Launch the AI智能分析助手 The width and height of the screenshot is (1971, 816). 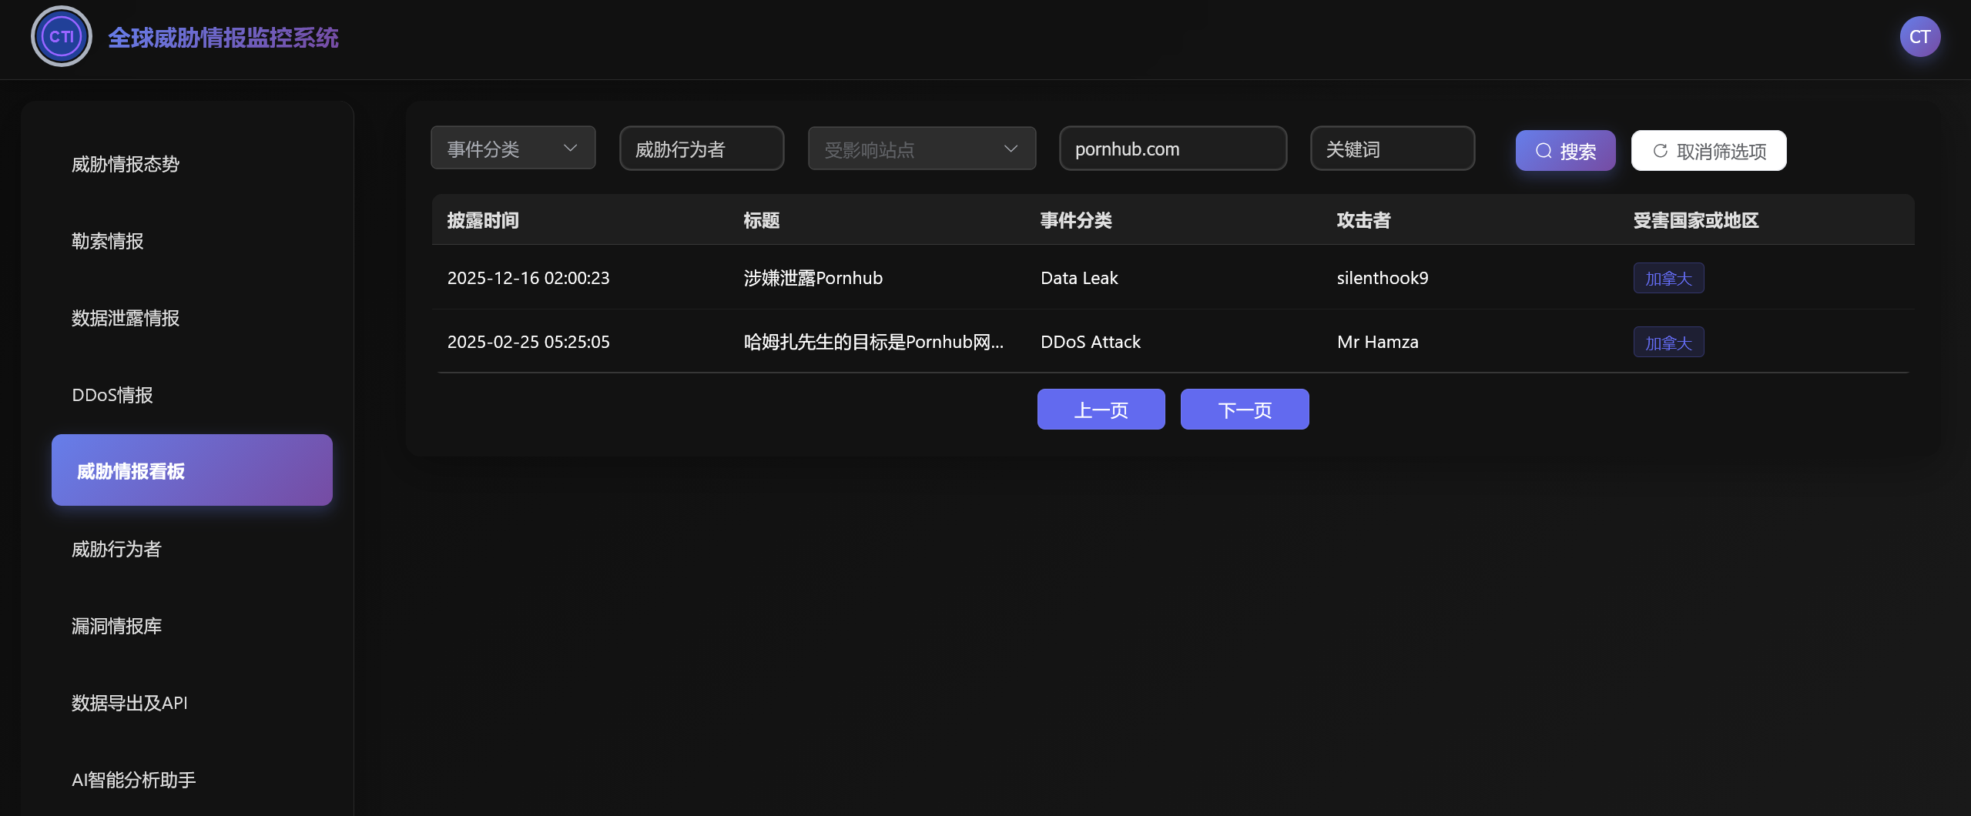[x=132, y=780]
